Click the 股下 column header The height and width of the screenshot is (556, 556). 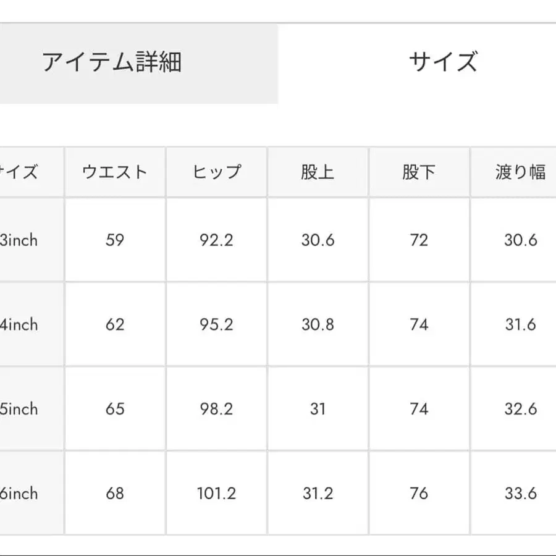(419, 172)
